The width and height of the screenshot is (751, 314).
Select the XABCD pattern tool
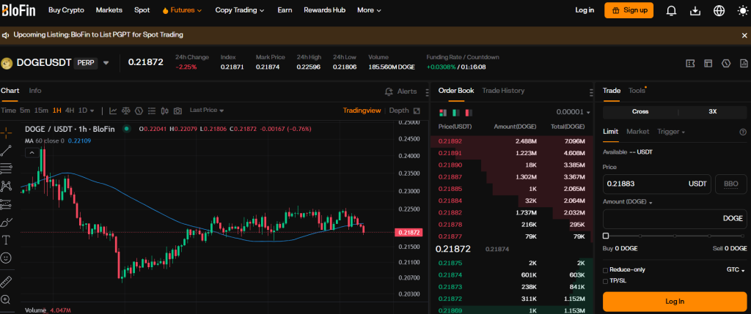[6, 186]
